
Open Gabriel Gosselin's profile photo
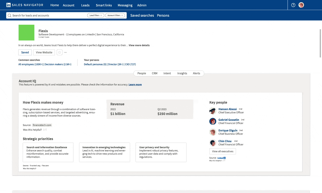213,121
